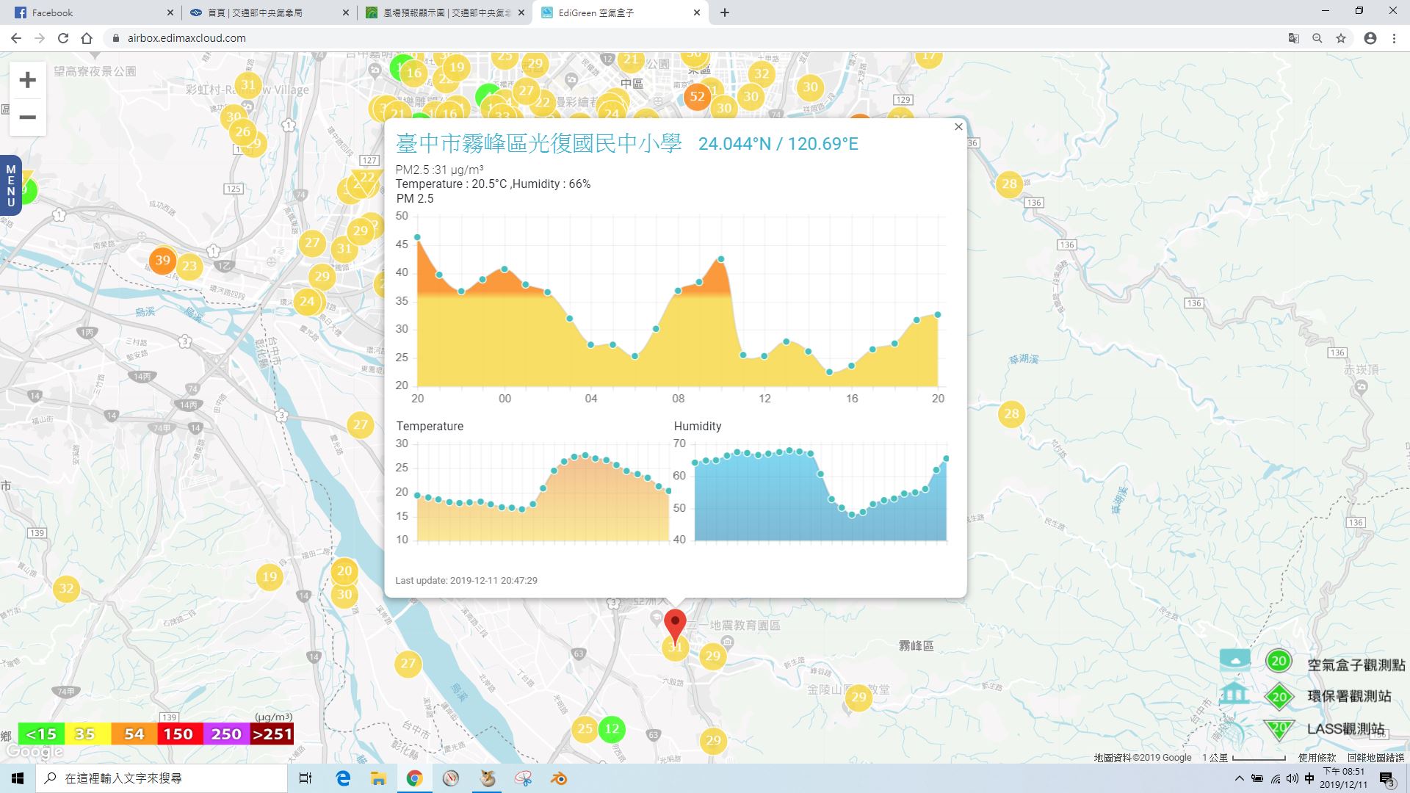Zoom in the map with plus button
Screen dimensions: 1410x793
pos(27,80)
